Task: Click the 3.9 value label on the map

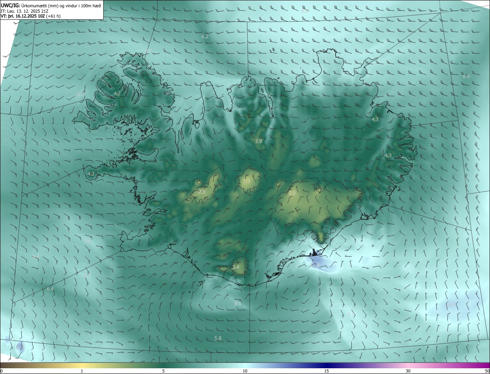Action: [x=258, y=141]
